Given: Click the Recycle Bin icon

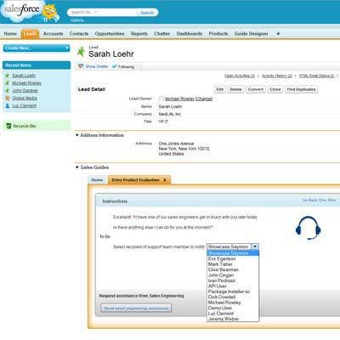Looking at the screenshot, I should [x=8, y=126].
